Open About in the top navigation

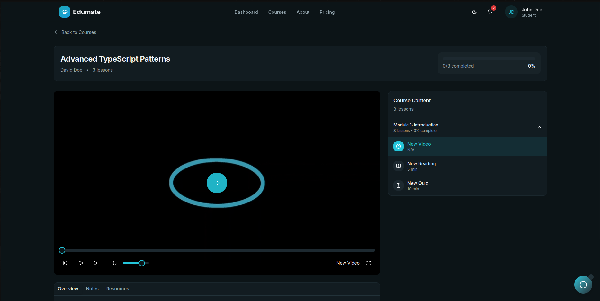[x=303, y=12]
